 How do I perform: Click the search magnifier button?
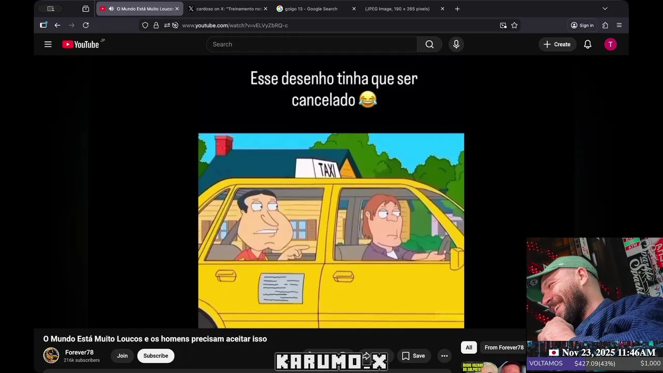coord(429,45)
